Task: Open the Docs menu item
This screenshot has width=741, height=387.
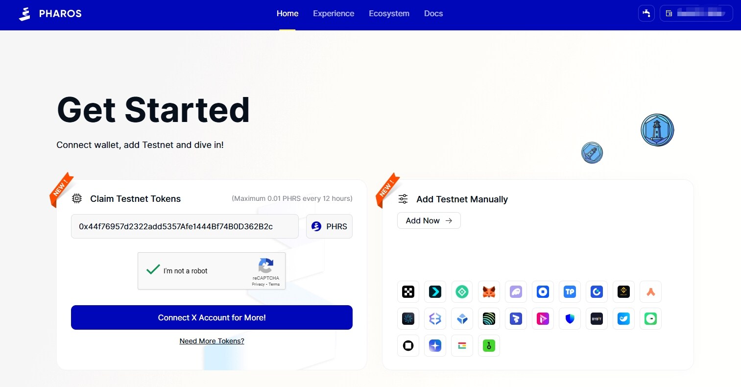Action: pos(433,14)
